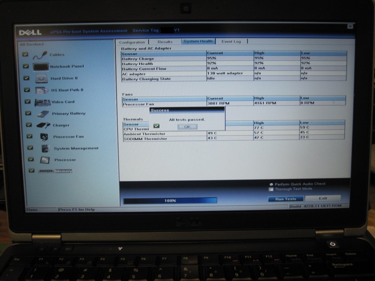Image resolution: width=375 pixels, height=281 pixels.
Task: Click the Battery and AC Adapter heading
Action: [146, 49]
